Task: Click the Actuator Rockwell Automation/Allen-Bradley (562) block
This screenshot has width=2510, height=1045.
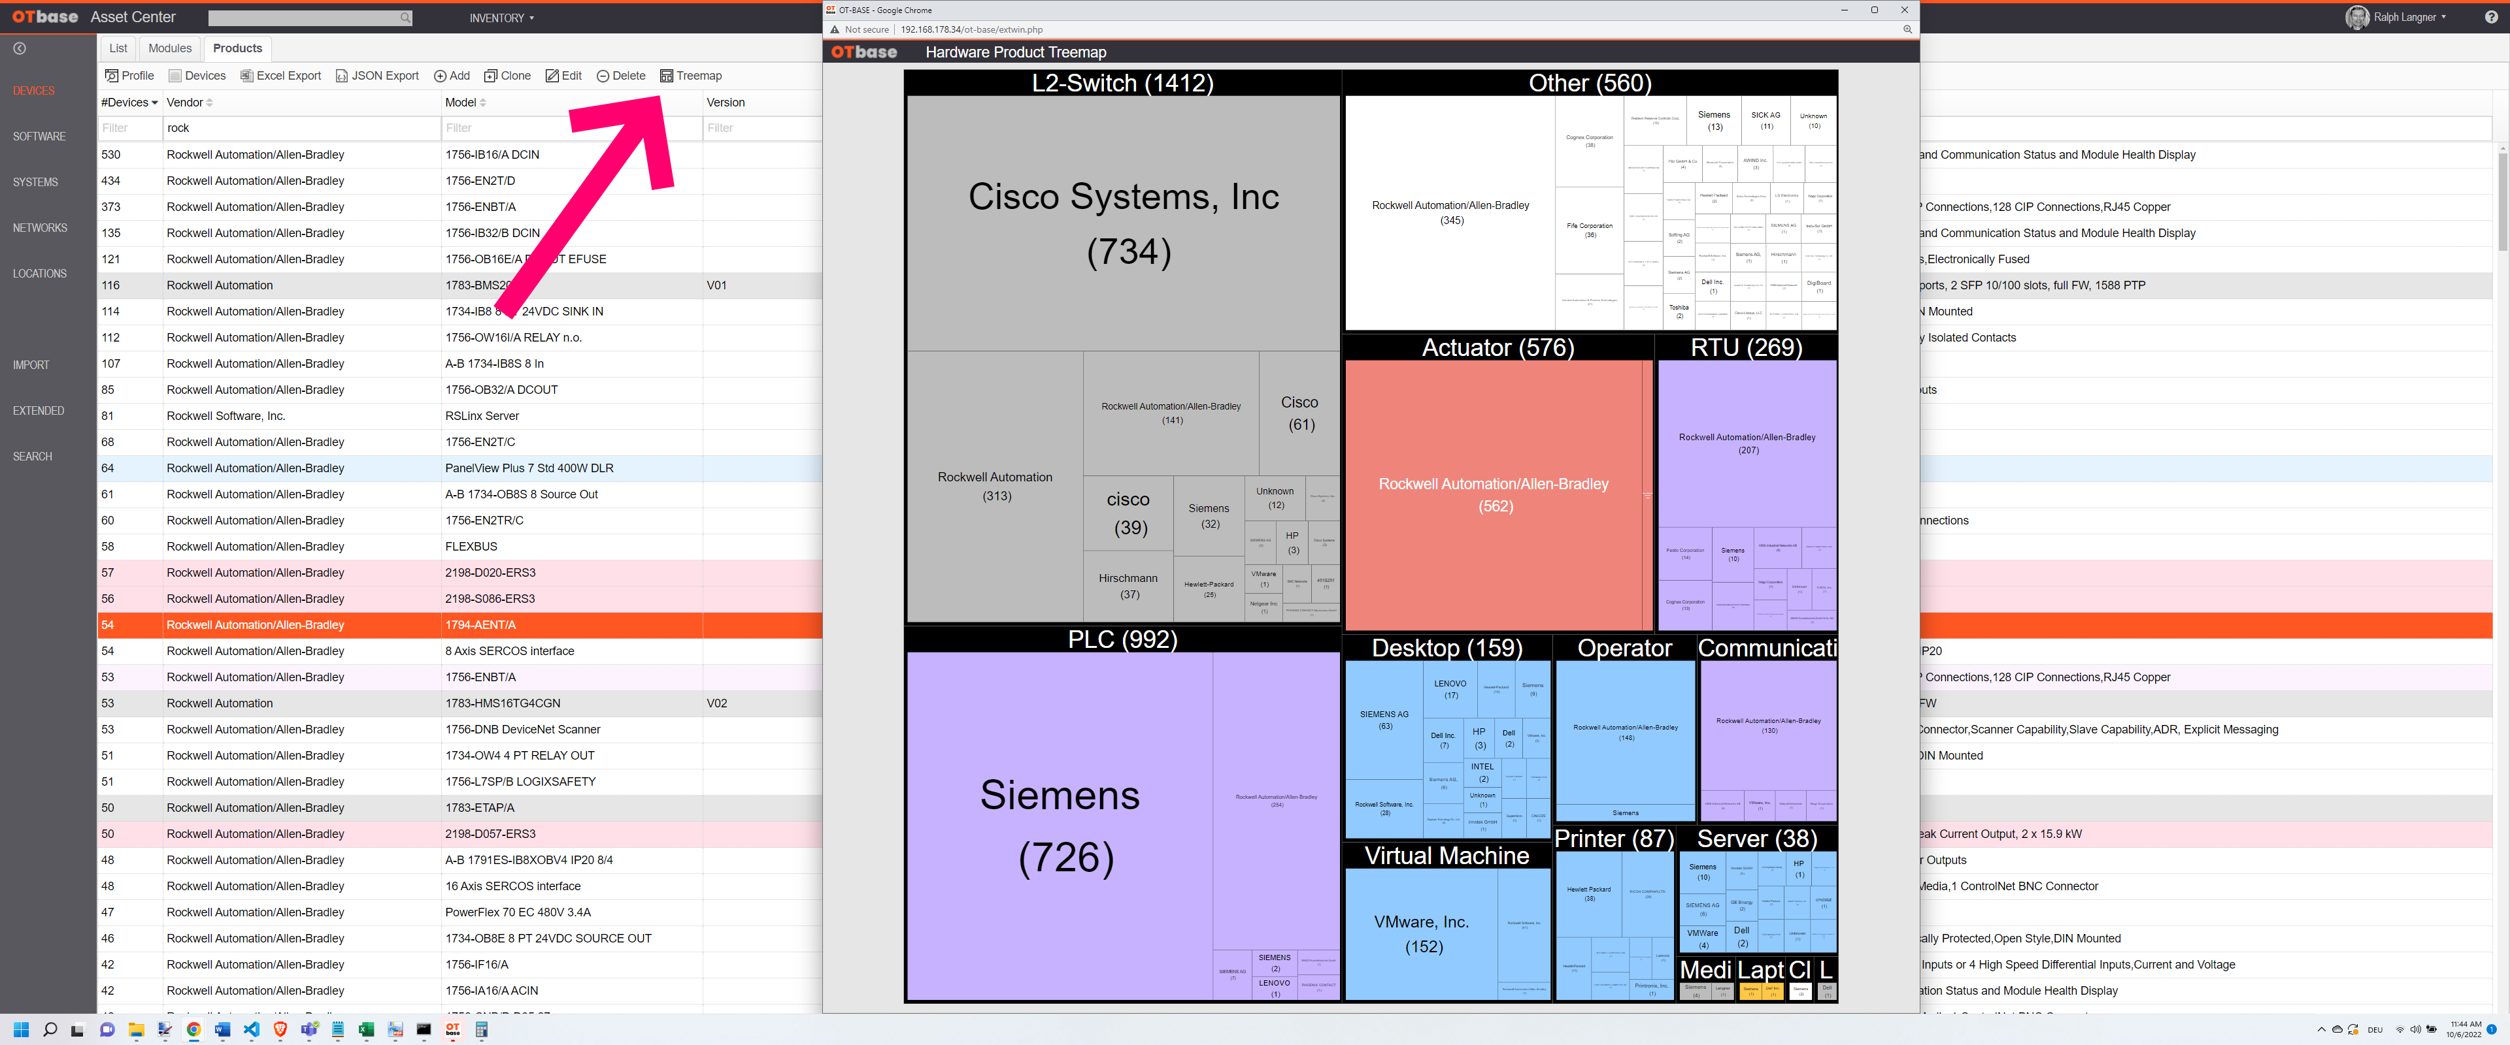Action: [x=1493, y=495]
